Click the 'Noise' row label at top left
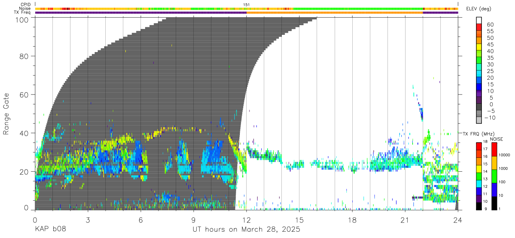515x238 pixels. coord(25,8)
